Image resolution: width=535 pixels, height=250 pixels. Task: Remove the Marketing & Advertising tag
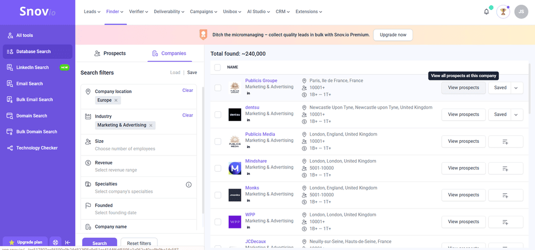(x=151, y=126)
